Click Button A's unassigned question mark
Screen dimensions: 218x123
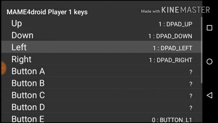(191, 72)
